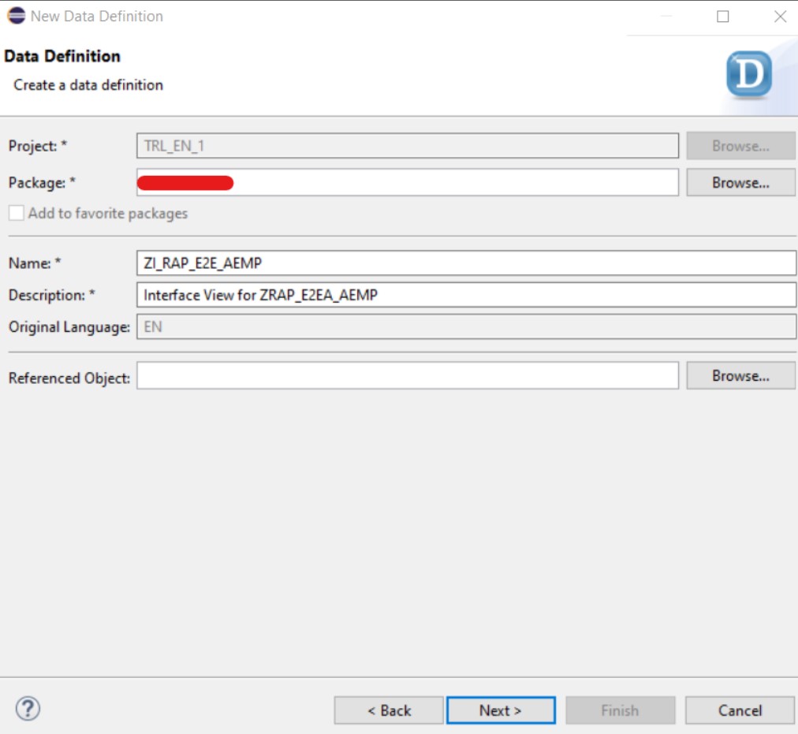Select the Referenced Object input box

coord(407,376)
